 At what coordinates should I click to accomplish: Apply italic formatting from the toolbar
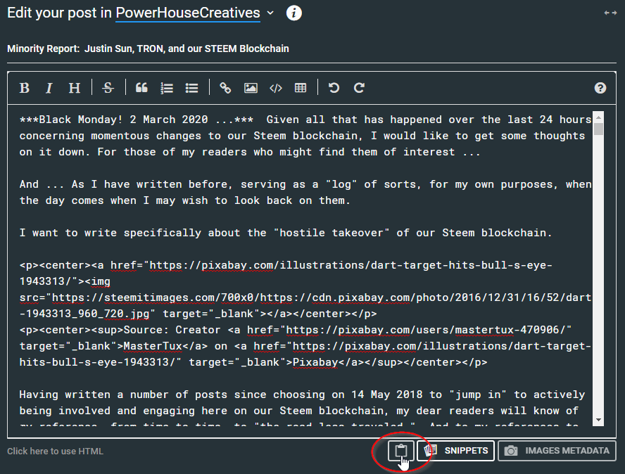[x=49, y=88]
